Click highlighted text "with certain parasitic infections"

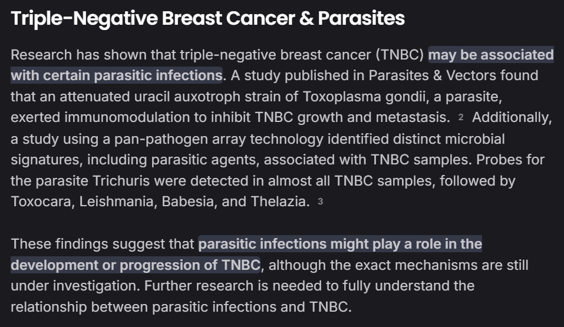coord(116,75)
